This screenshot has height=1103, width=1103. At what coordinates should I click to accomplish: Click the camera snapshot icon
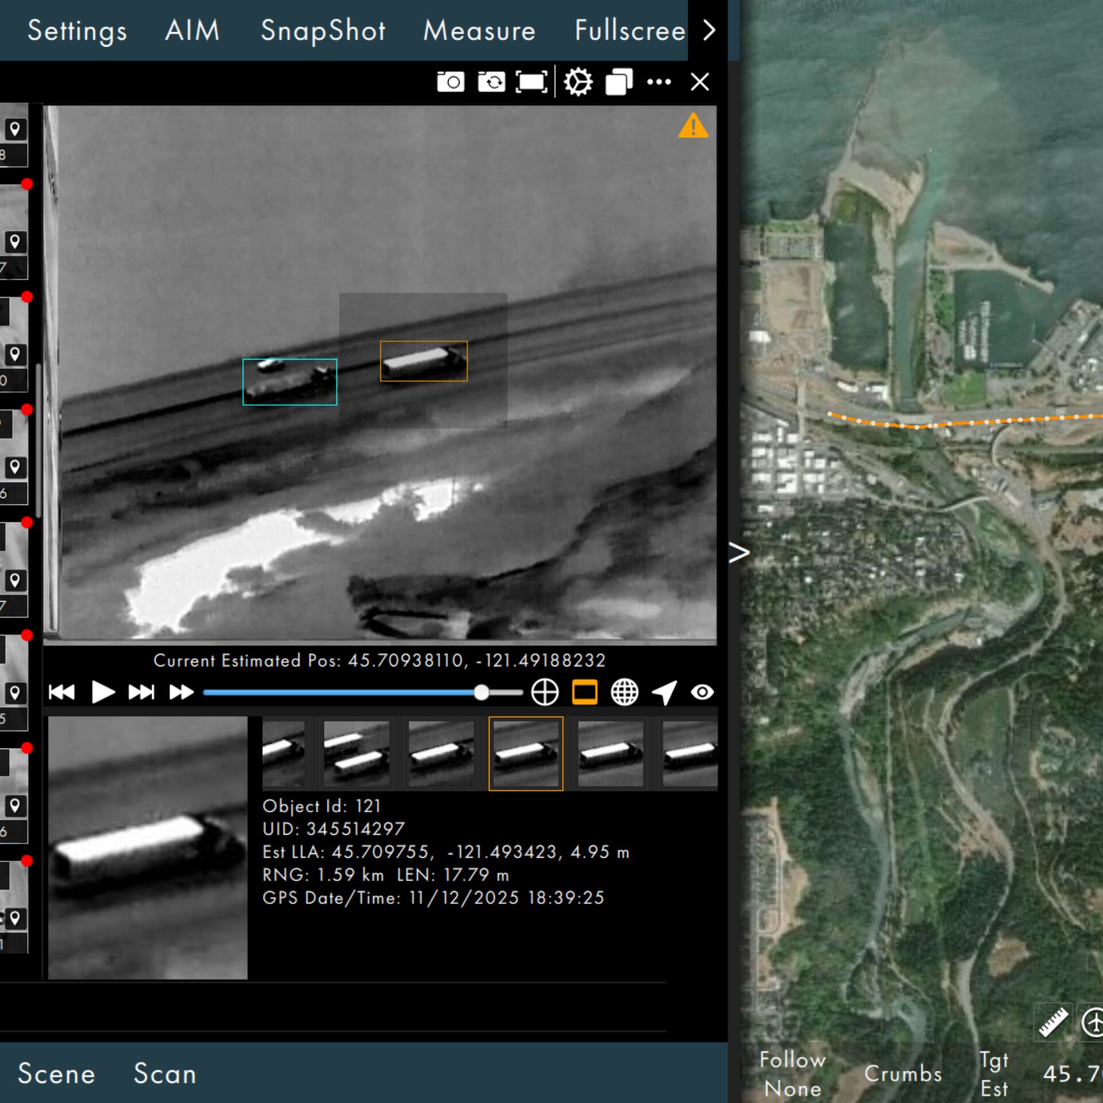(450, 82)
